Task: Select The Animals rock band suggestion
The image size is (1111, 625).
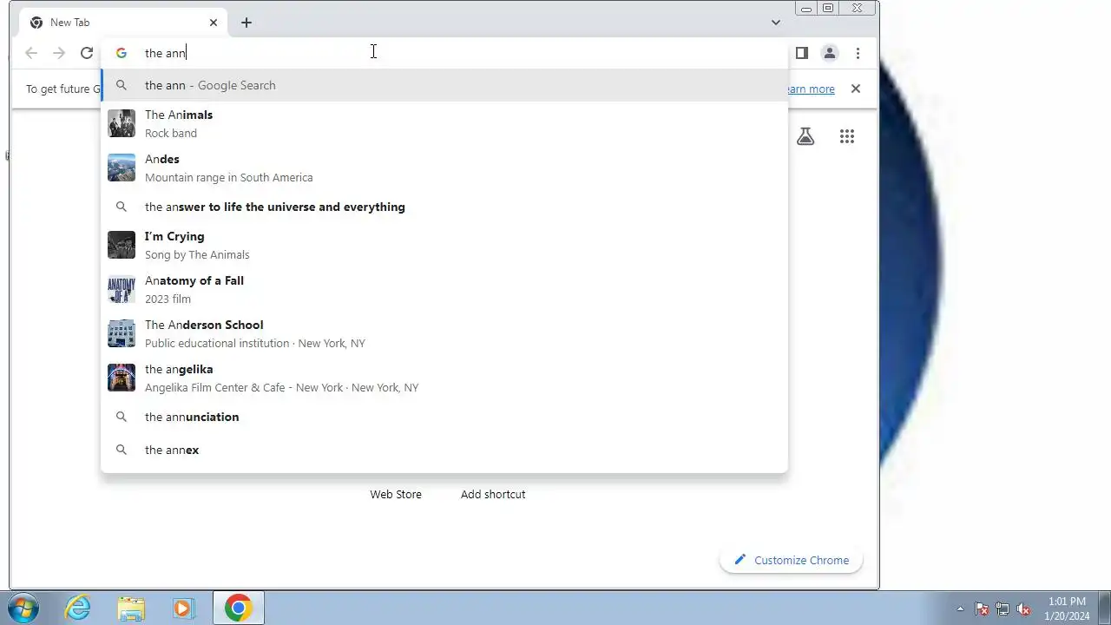Action: (x=444, y=123)
